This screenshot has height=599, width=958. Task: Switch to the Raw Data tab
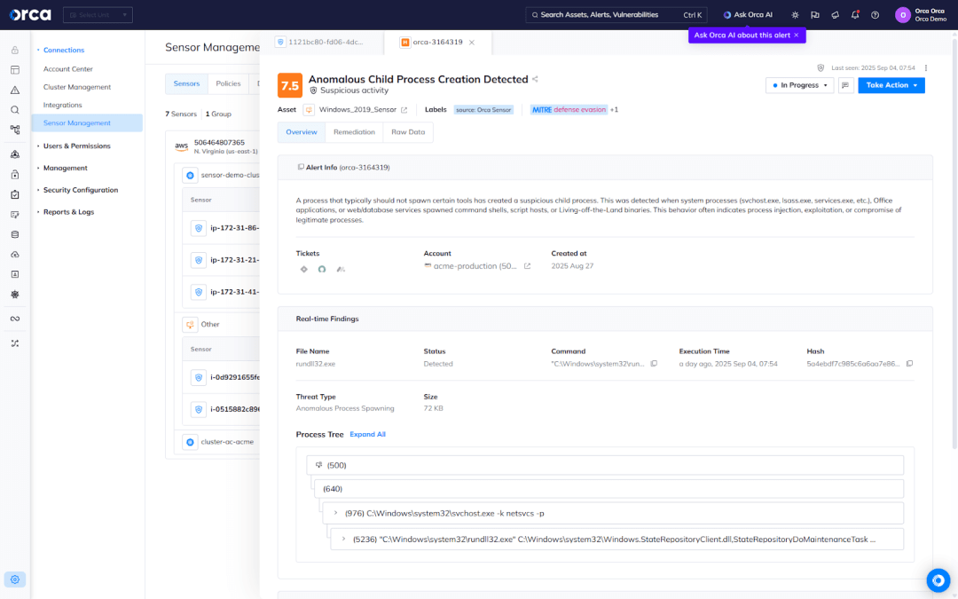408,132
